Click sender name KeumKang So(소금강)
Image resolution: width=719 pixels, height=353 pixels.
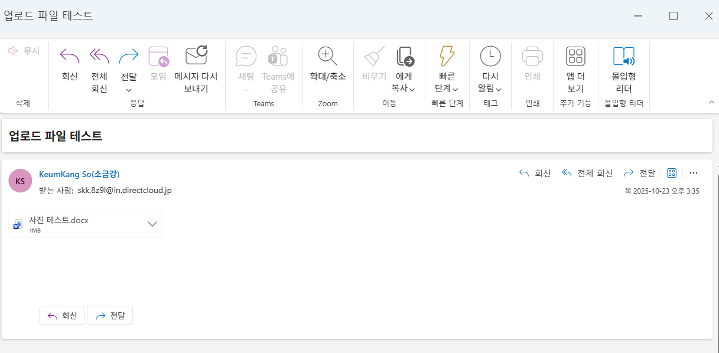(79, 174)
